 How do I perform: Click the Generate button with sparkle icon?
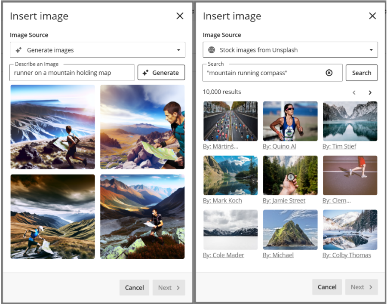coord(161,73)
